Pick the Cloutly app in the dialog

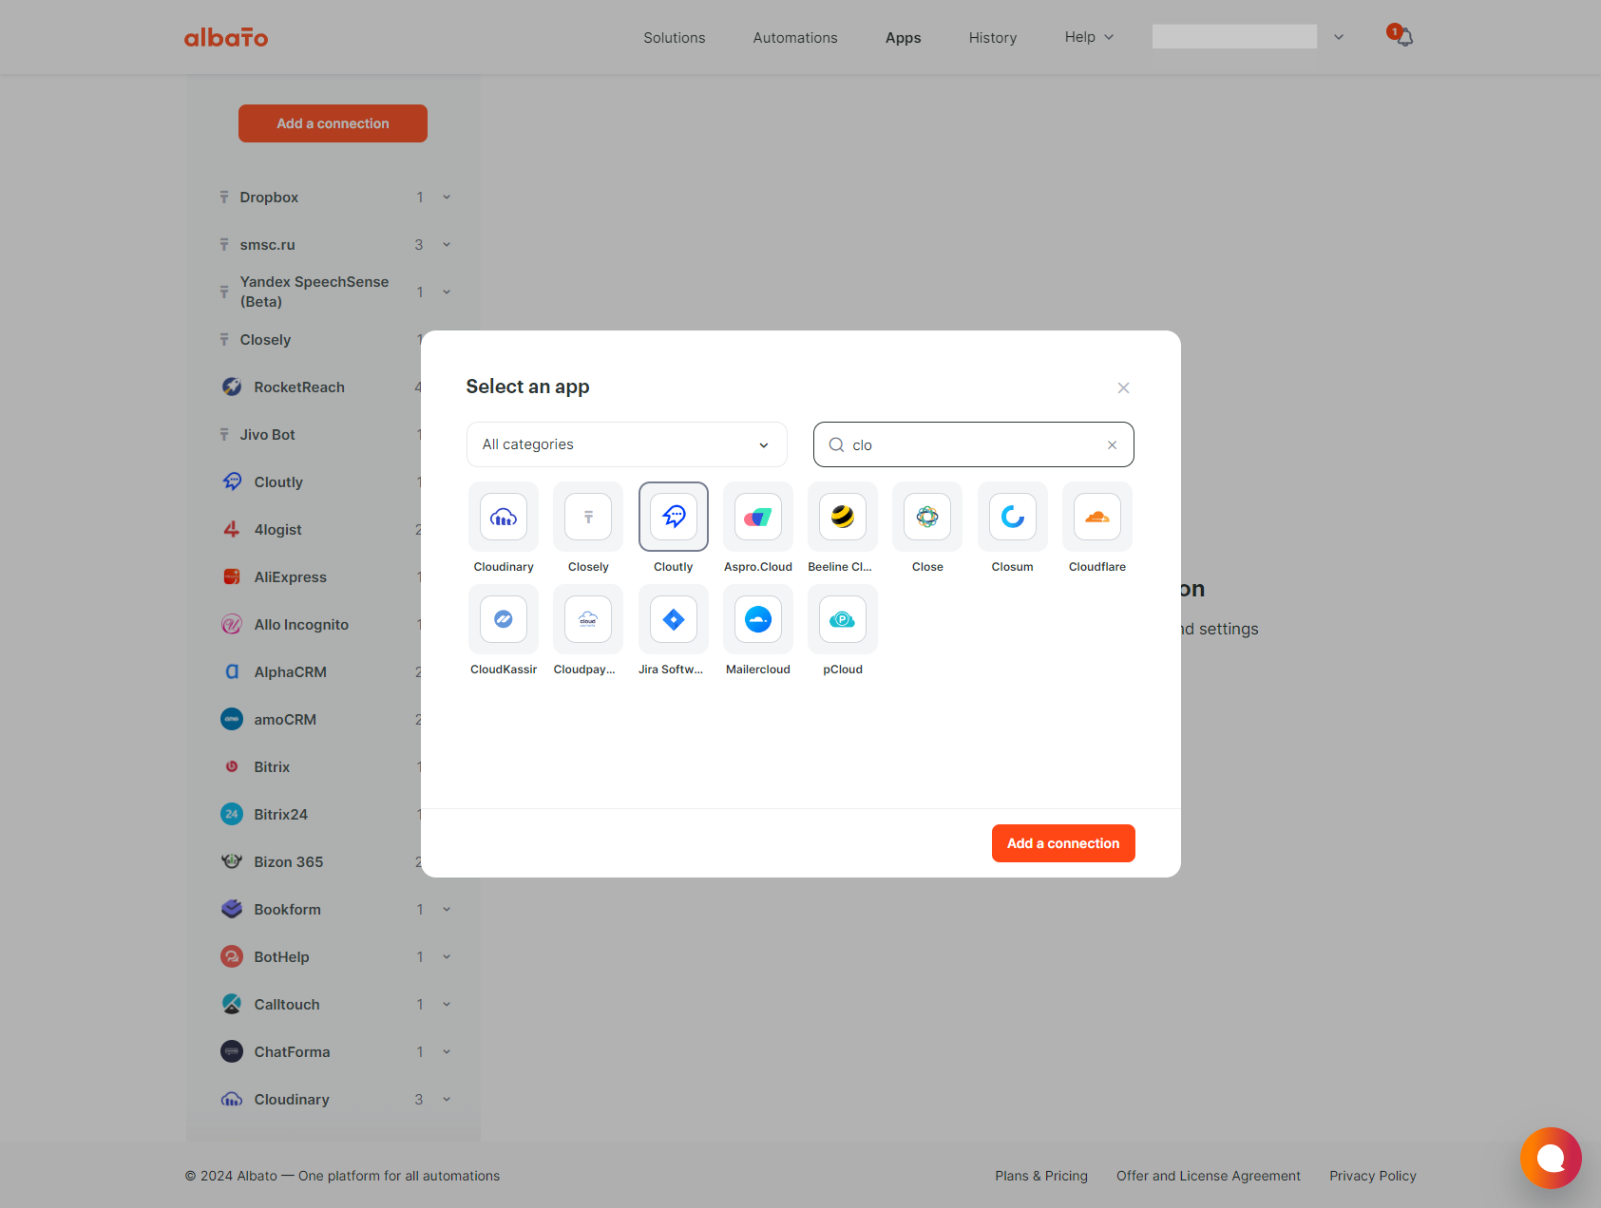coord(674,517)
